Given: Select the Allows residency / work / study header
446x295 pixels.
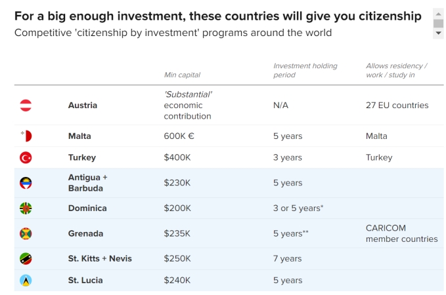Looking at the screenshot, I should pos(397,70).
